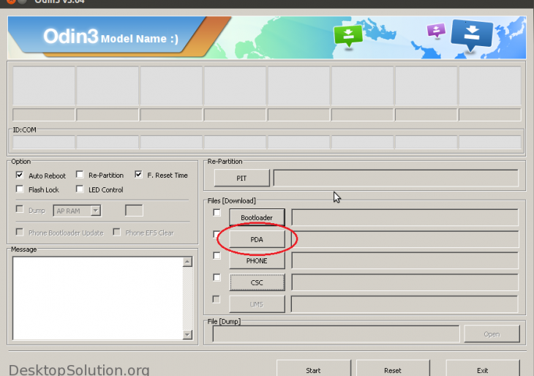534x376 pixels.
Task: Click the UMS file button
Action: (257, 304)
